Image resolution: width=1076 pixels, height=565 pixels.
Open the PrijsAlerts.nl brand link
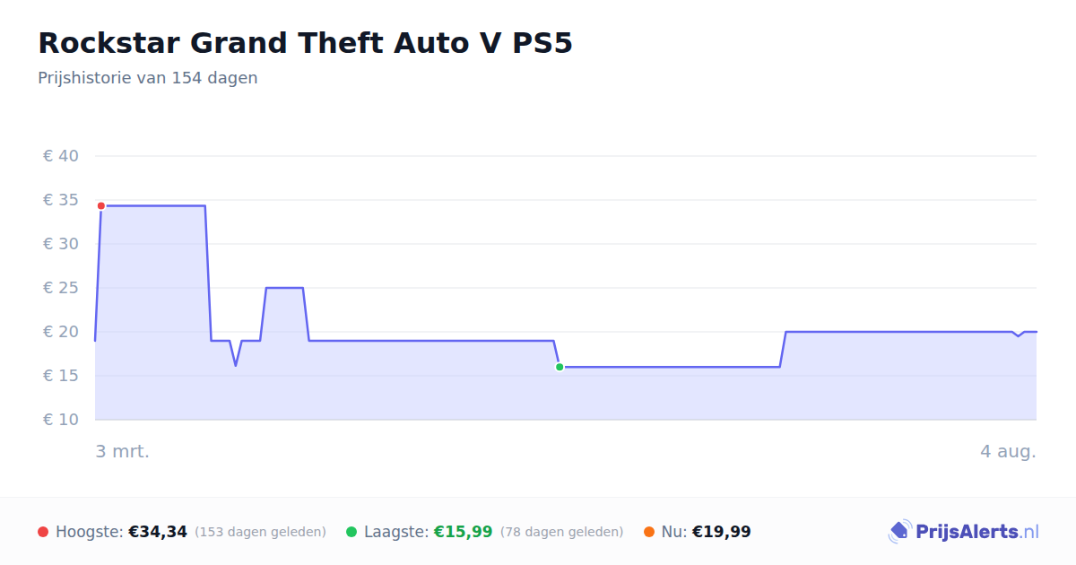tap(963, 532)
